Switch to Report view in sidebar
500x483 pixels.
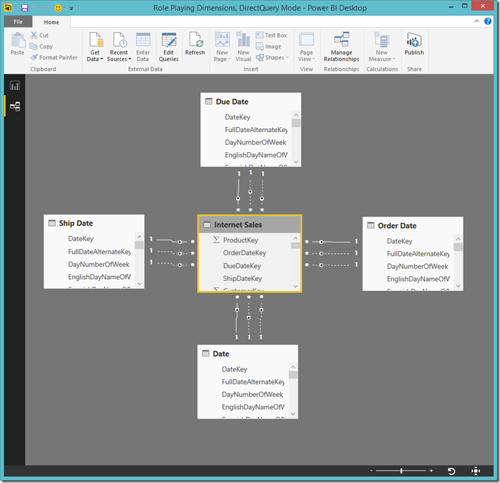coord(14,86)
